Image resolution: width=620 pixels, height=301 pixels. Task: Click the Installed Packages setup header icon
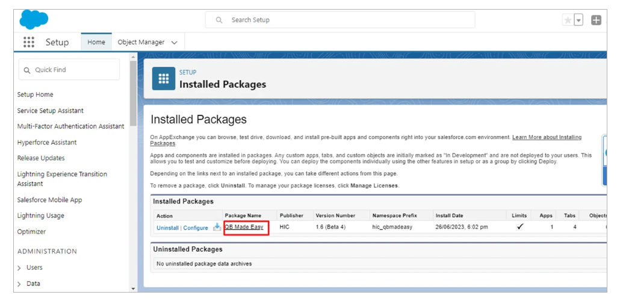click(164, 79)
